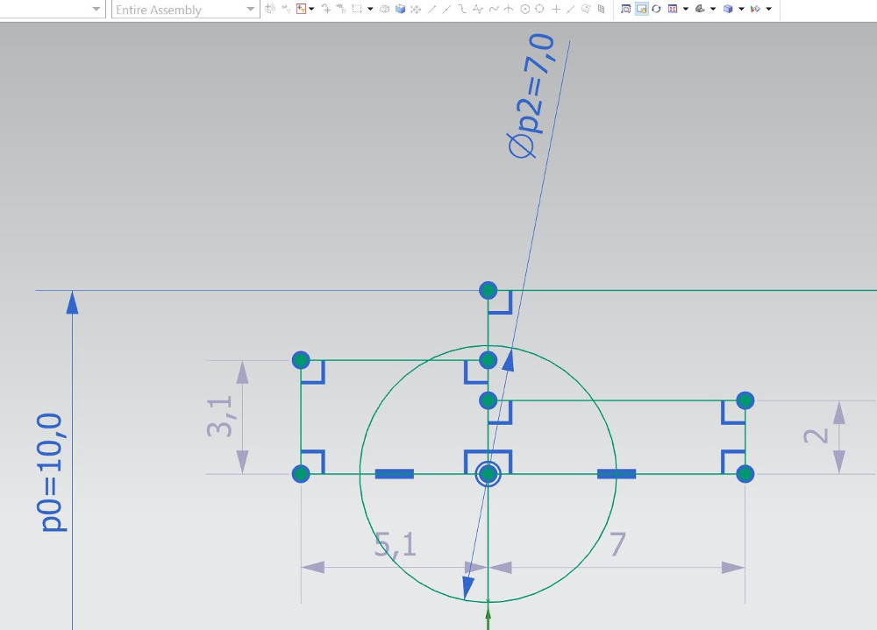
Task: Select the rectangle lasso selection icon
Action: 356,10
